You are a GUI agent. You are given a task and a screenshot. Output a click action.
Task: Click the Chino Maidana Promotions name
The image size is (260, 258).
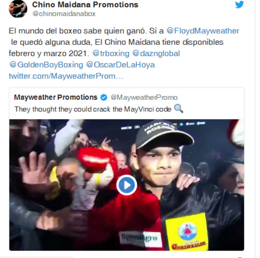[x=85, y=5]
